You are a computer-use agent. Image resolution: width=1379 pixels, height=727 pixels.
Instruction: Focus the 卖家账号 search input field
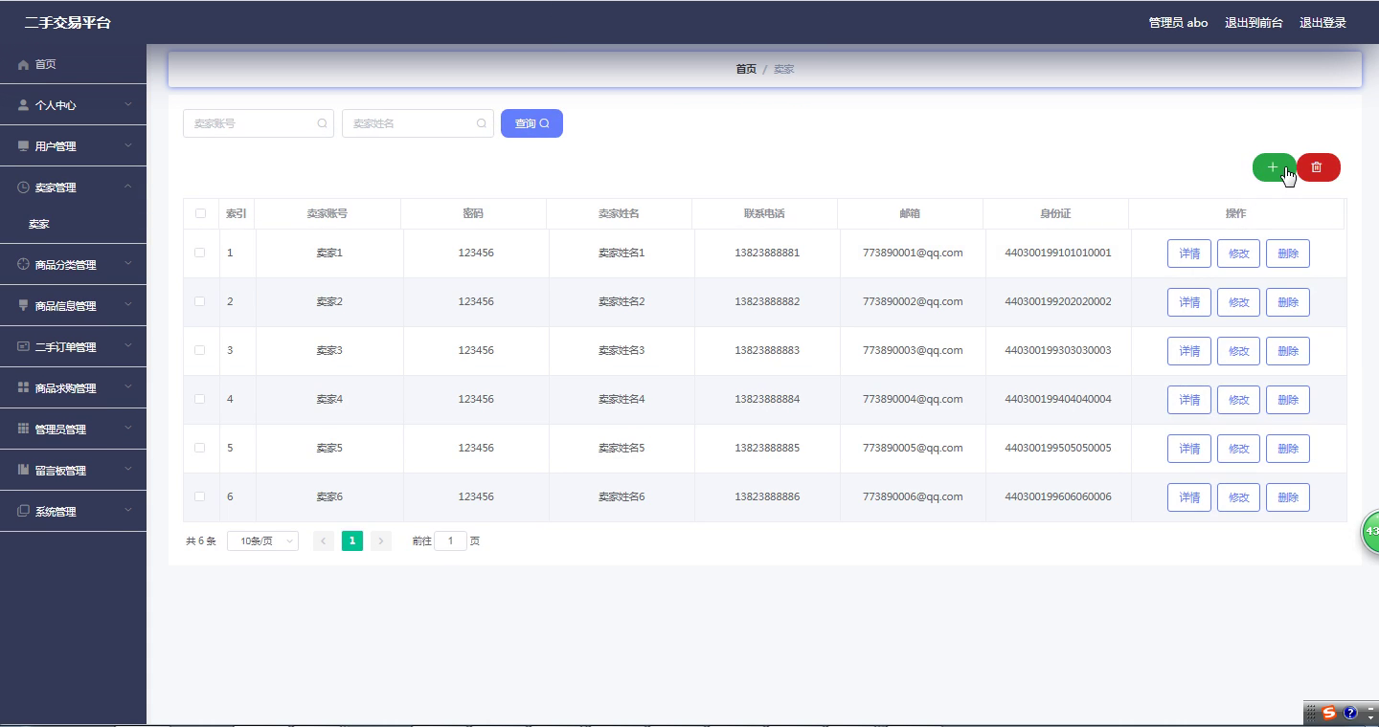click(259, 123)
